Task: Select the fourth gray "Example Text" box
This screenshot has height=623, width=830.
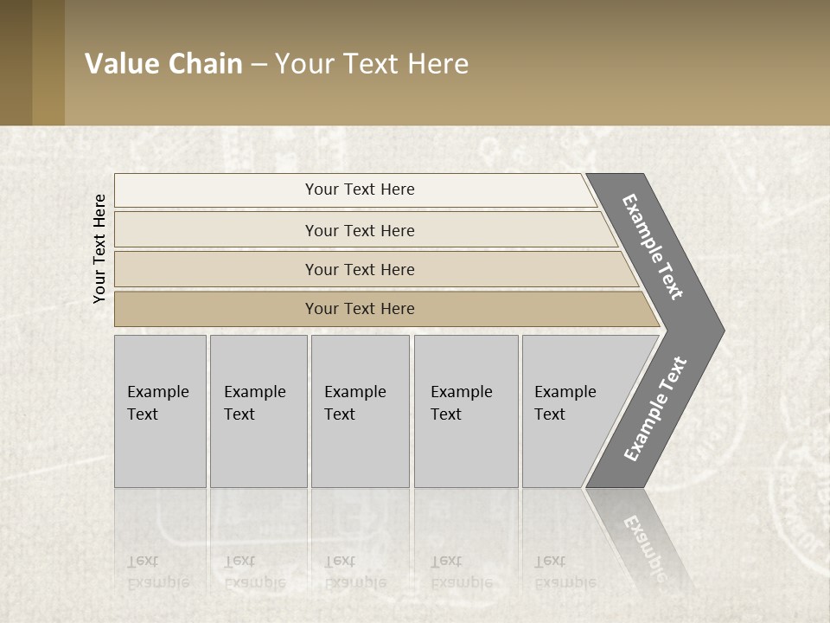Action: click(x=465, y=411)
